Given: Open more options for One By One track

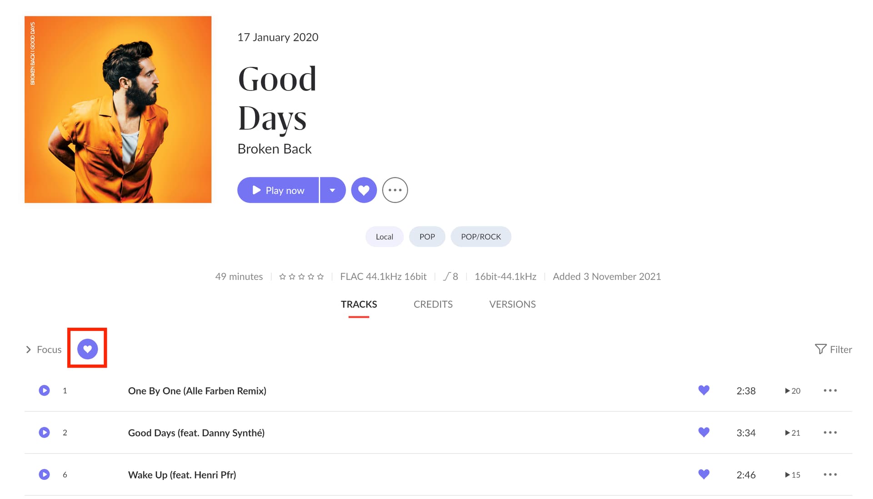Looking at the screenshot, I should click(830, 390).
